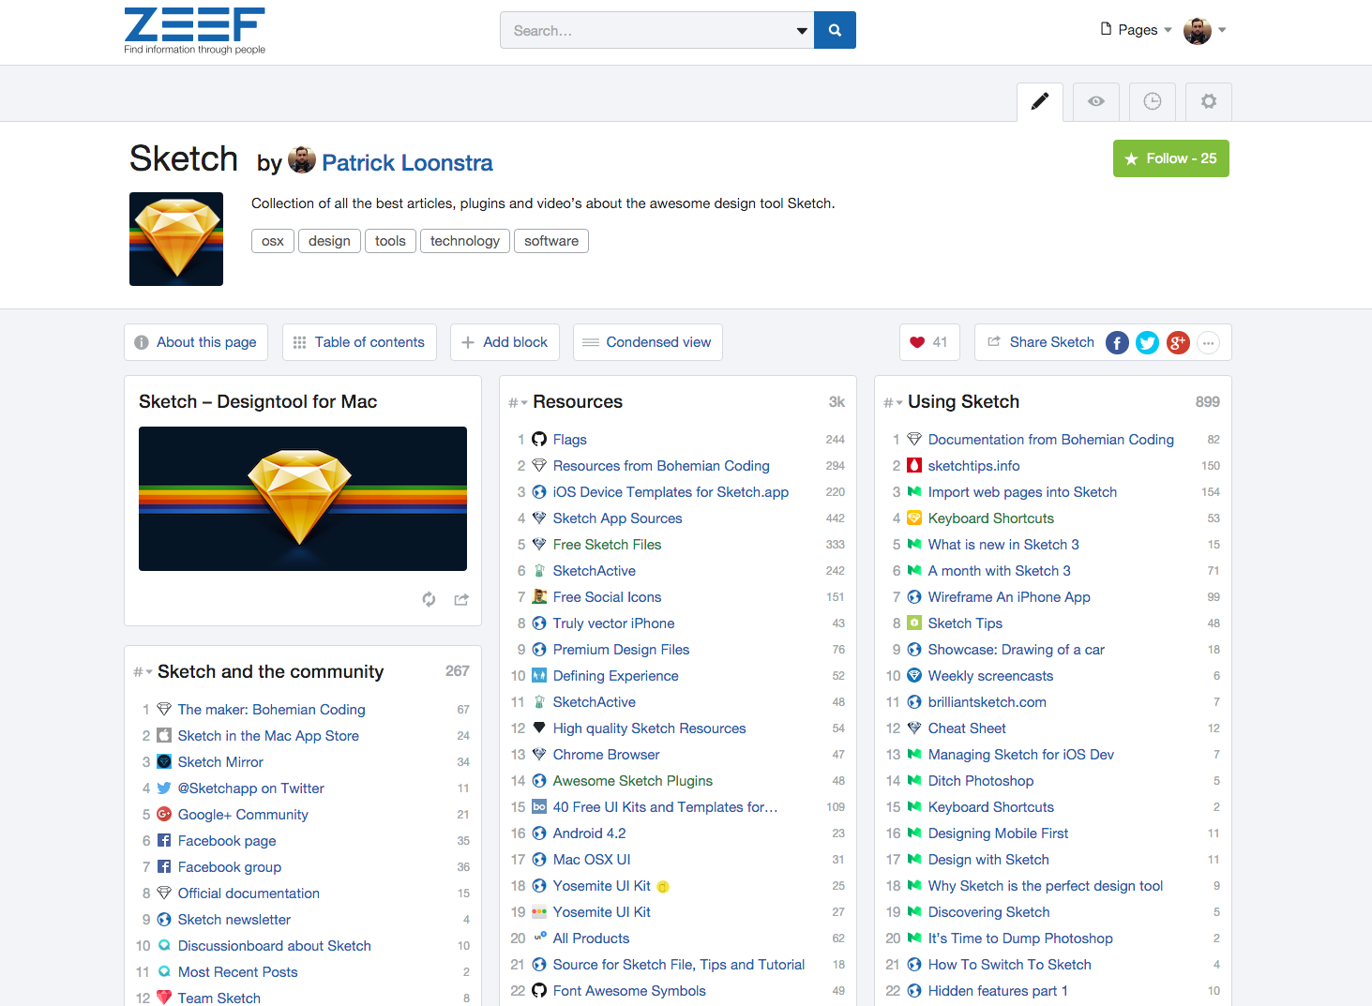The width and height of the screenshot is (1372, 1006).
Task: Select the osx tag
Action: 273,241
